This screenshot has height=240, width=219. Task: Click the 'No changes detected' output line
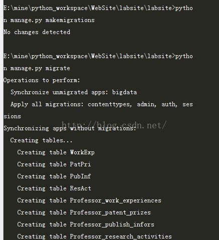click(x=37, y=32)
